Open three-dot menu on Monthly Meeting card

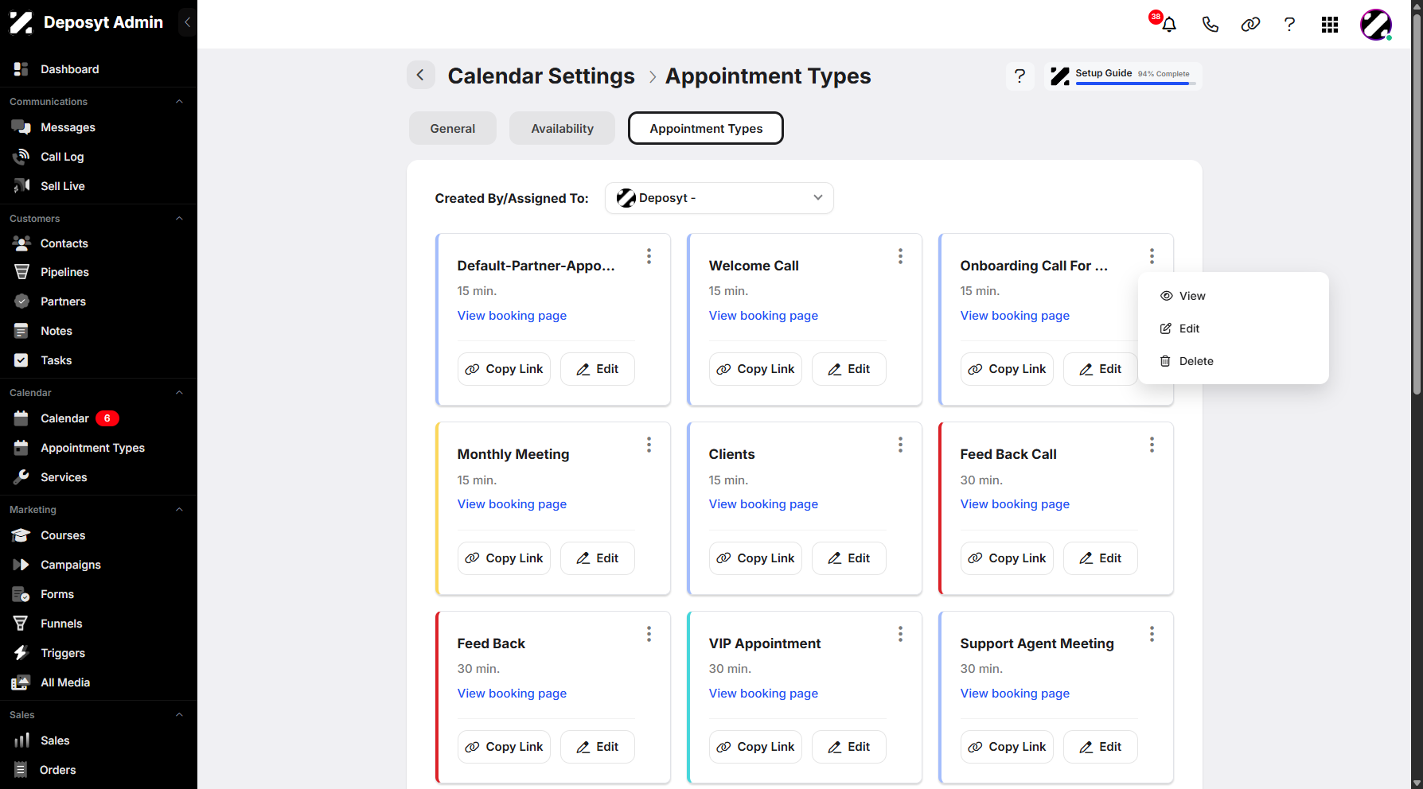tap(649, 445)
